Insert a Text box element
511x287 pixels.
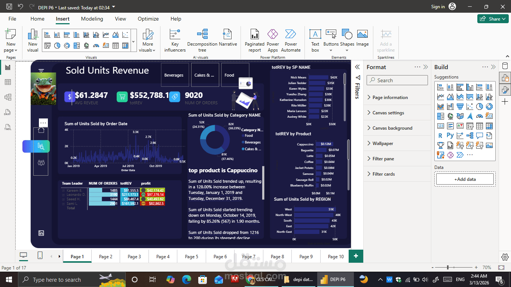tap(315, 41)
